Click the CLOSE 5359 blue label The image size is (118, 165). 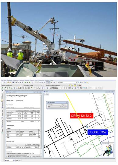tap(98, 132)
